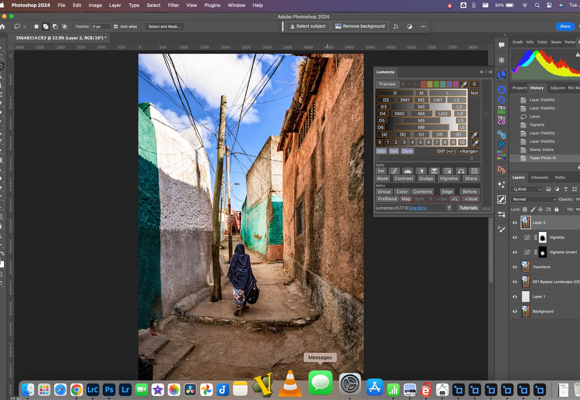Click Lumenzia reset circular arrow icon
This screenshot has height=400, width=580.
point(474,84)
